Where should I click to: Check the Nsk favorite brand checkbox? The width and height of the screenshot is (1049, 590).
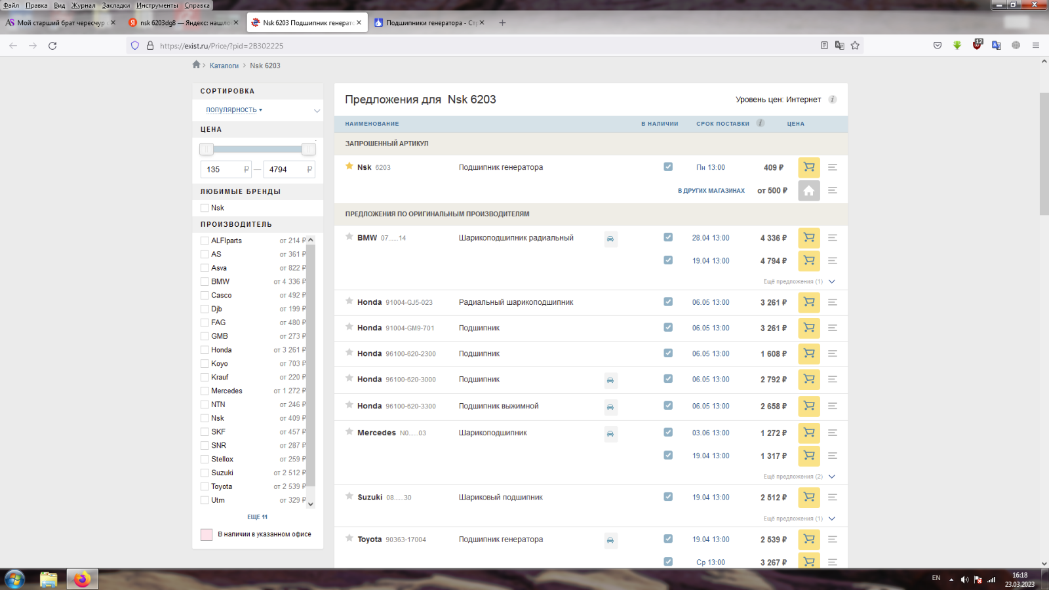(x=205, y=208)
